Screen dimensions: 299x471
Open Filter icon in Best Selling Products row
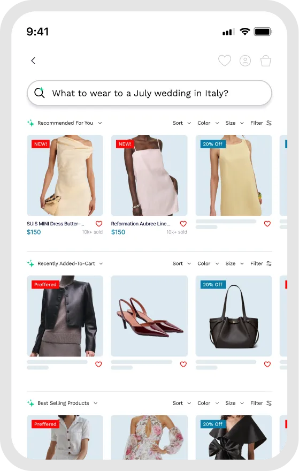[269, 403]
